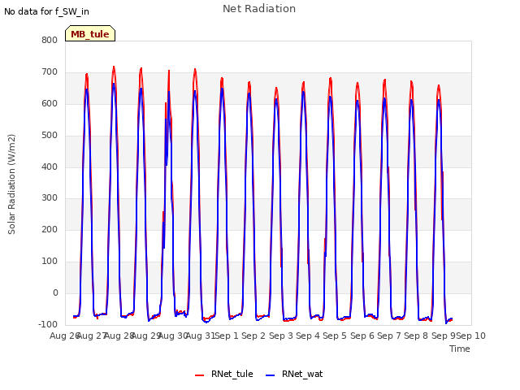
Task: Click the Time axis label
Action: (460, 349)
